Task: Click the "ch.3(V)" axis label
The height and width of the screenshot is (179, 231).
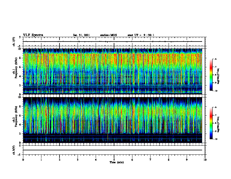Action: pos(14,150)
